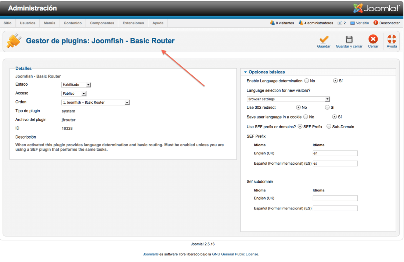The image size is (404, 262).
Task: Click the Administración header title
Action: click(32, 8)
